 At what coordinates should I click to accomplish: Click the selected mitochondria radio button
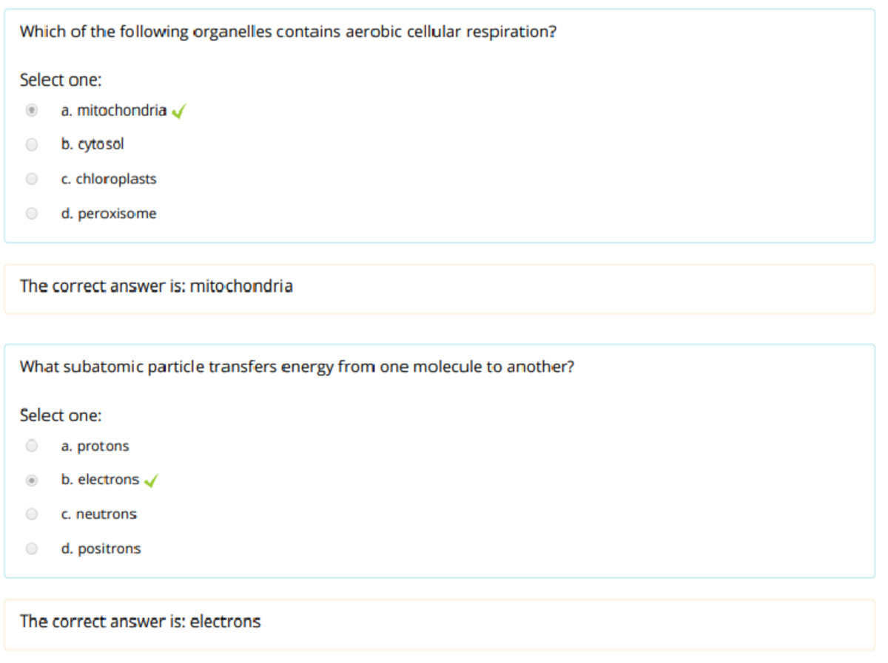coord(31,110)
